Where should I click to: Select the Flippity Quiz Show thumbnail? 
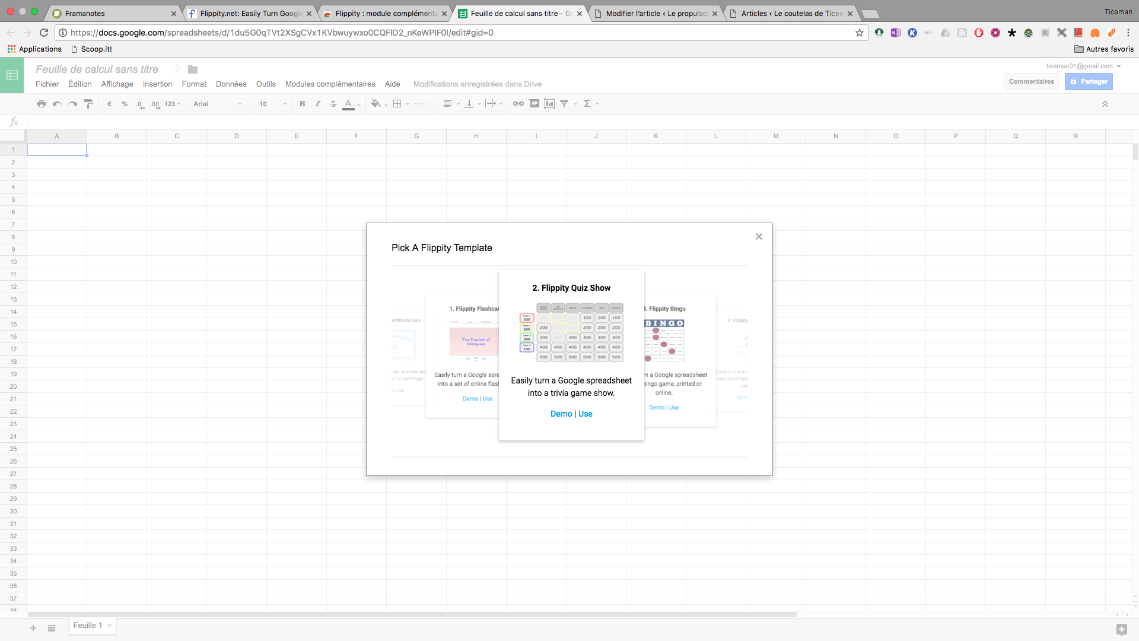click(x=571, y=332)
